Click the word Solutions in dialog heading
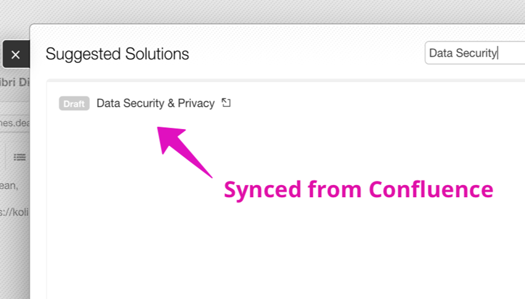This screenshot has height=299, width=525. (157, 54)
